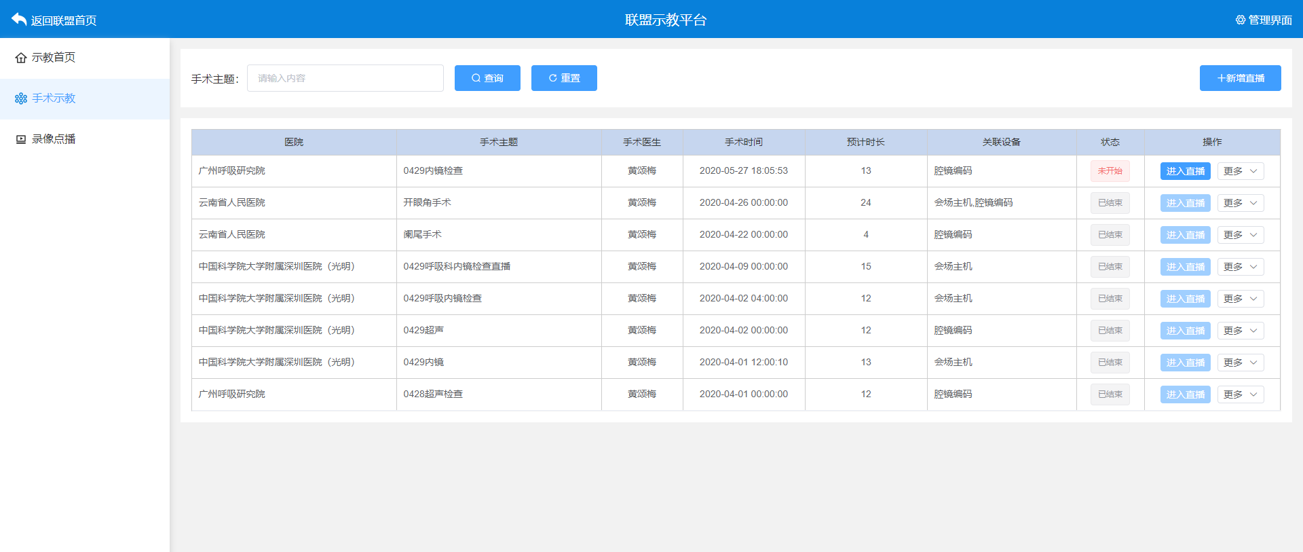Open the 录像点播 menu item
The height and width of the screenshot is (552, 1303).
(54, 139)
